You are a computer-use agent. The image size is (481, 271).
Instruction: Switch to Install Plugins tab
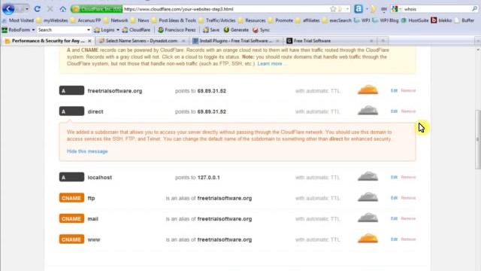(235, 41)
